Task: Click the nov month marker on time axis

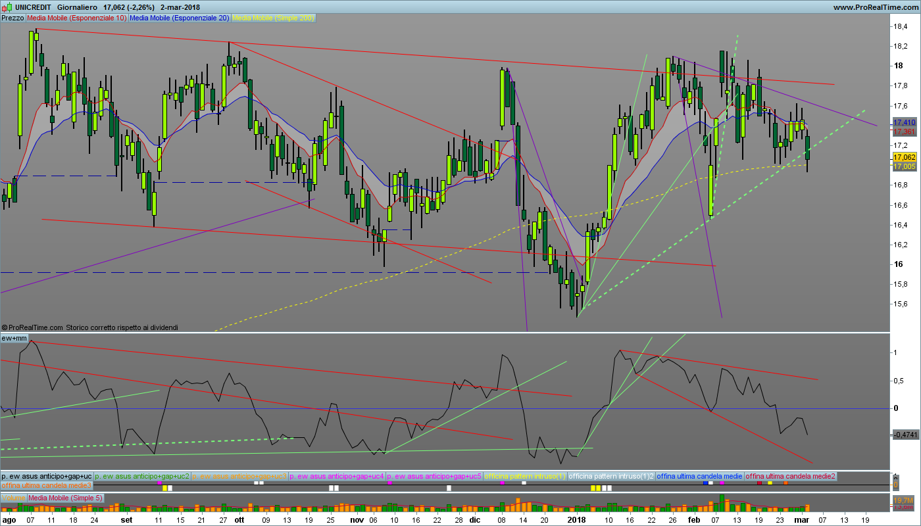Action: pos(357,519)
